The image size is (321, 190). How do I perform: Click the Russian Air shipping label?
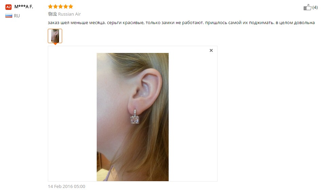70,14
